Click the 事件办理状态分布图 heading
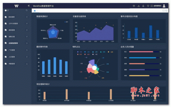Viewport: 171px width, 107px height. coord(129,17)
